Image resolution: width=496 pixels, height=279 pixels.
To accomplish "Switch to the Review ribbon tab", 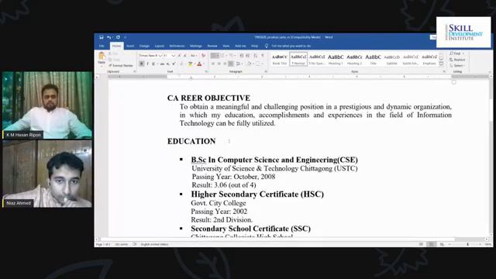I will pyautogui.click(x=212, y=46).
